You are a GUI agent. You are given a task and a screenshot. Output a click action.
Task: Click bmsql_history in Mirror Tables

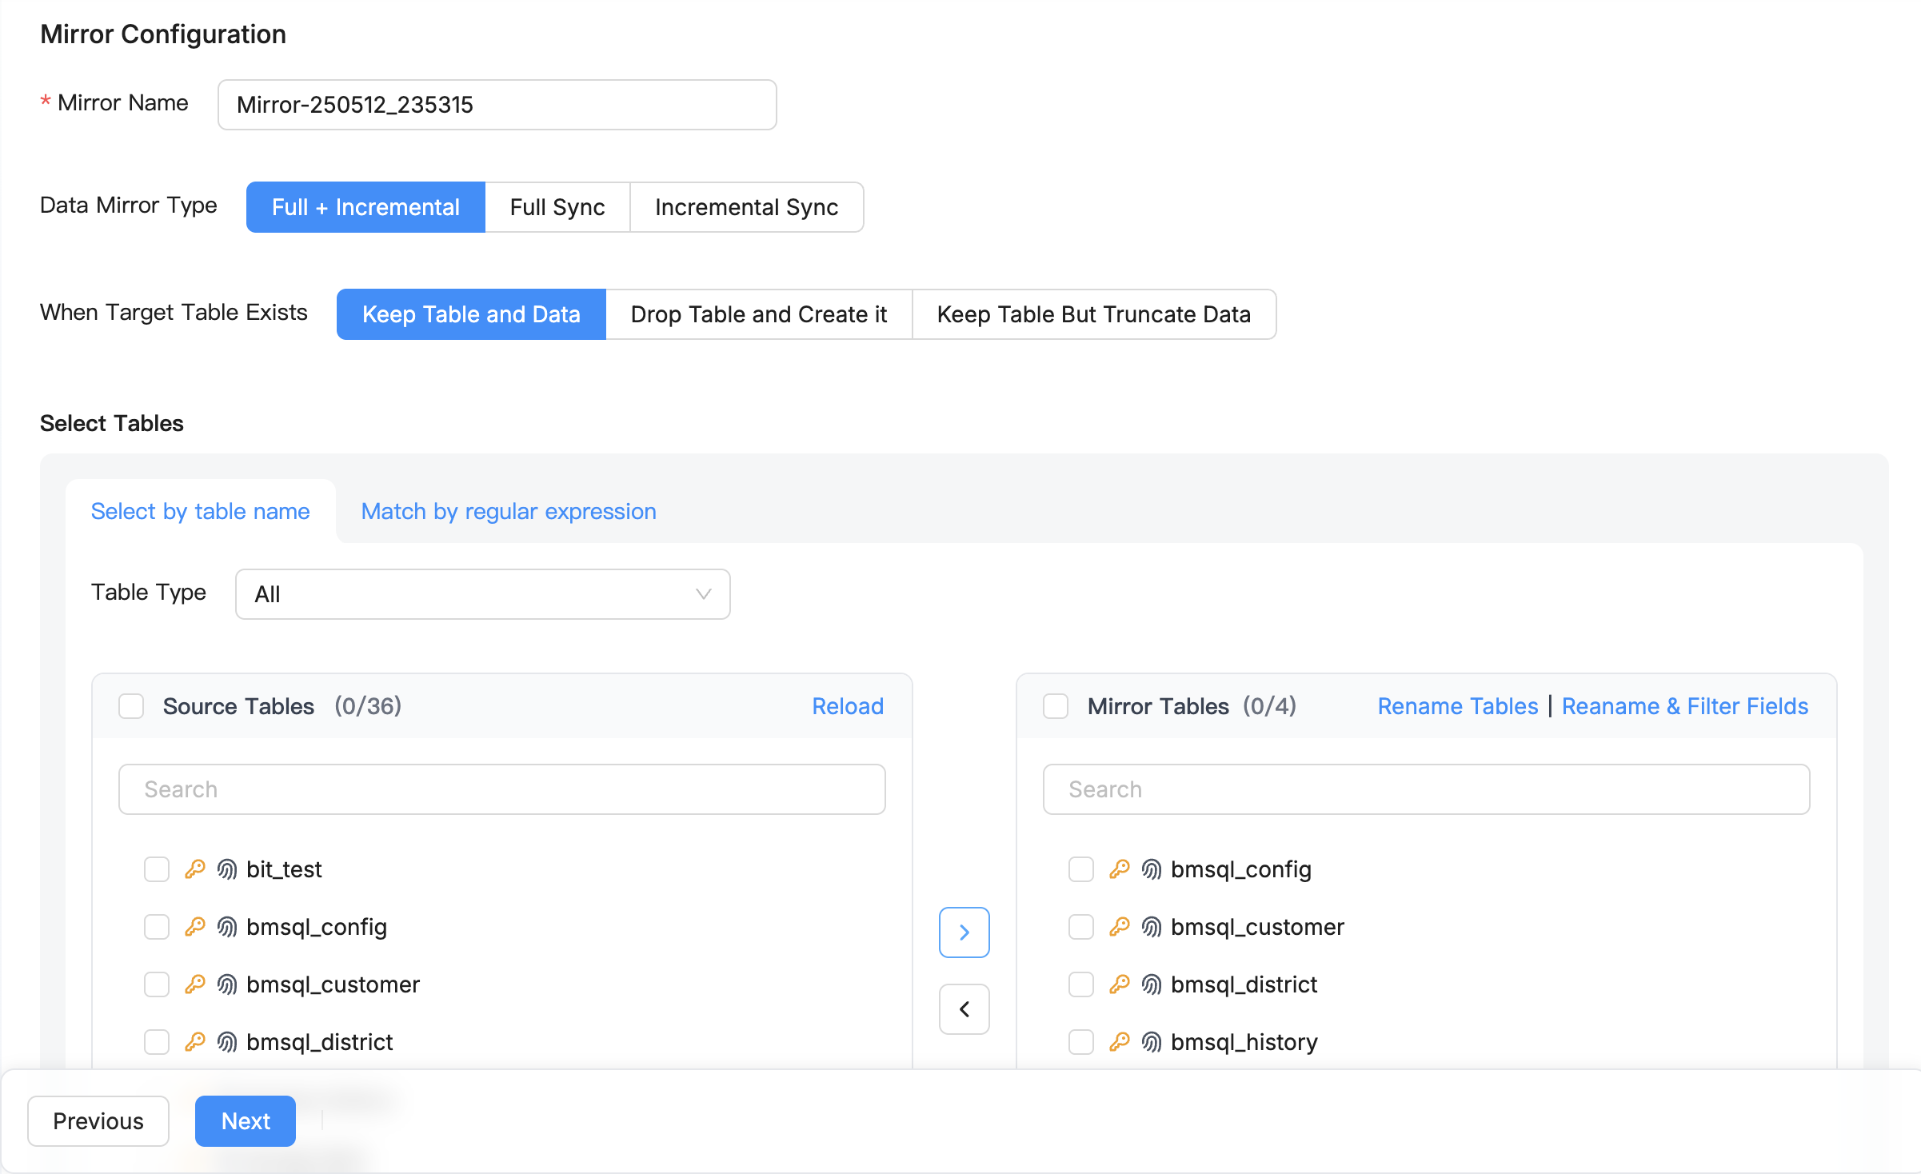point(1244,1042)
